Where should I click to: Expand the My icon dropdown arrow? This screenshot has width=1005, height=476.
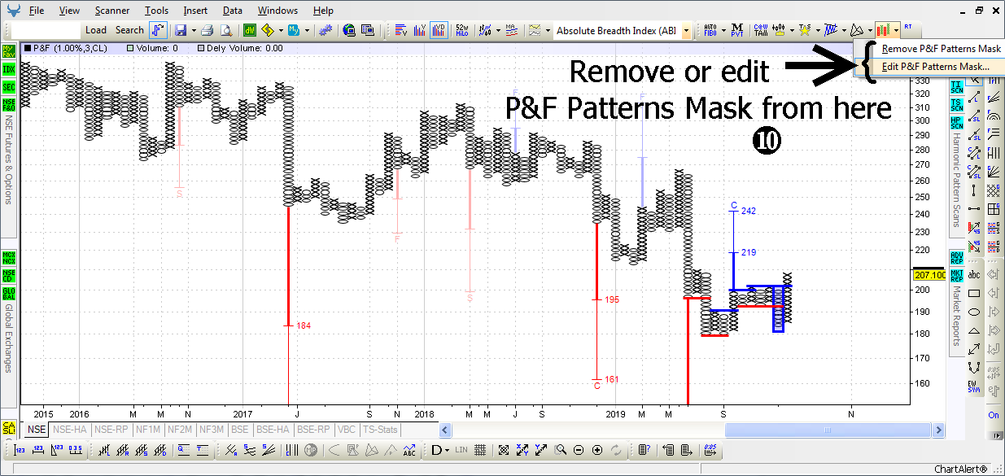point(306,31)
